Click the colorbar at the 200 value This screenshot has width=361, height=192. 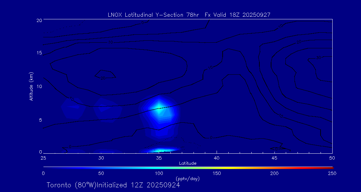coord(275,168)
